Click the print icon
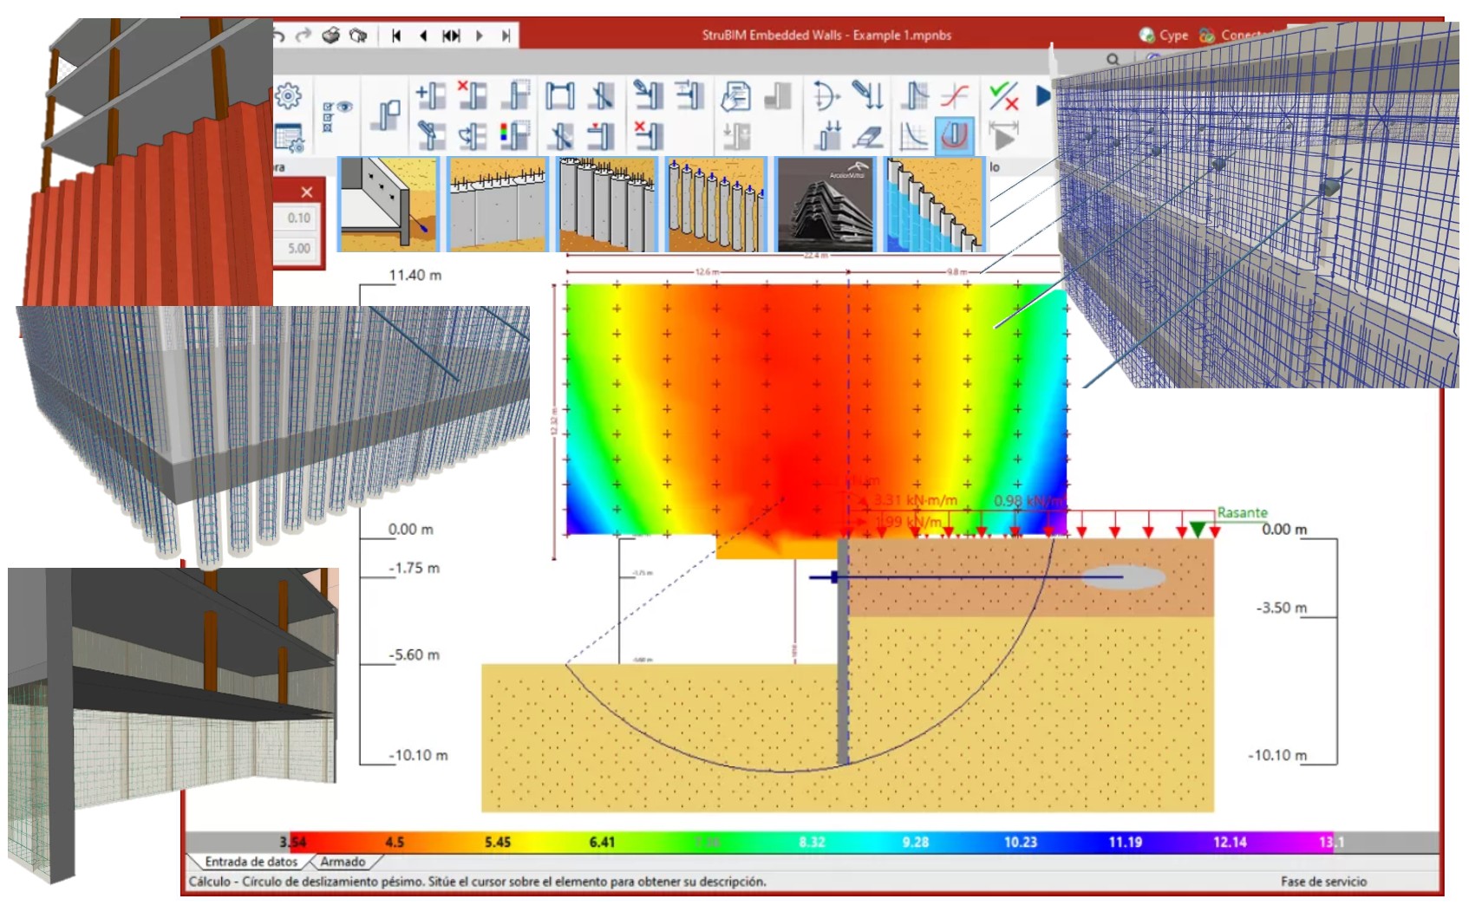Viewport: 1469px width, 905px height. point(330,36)
